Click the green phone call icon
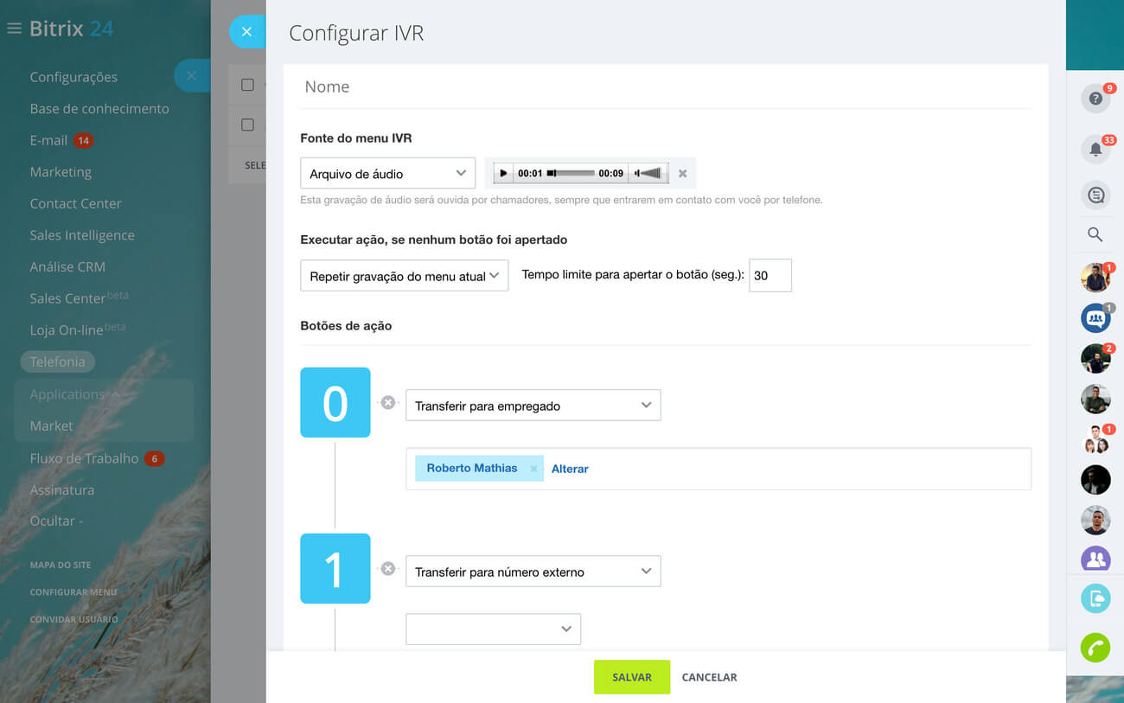The image size is (1124, 703). pyautogui.click(x=1095, y=648)
